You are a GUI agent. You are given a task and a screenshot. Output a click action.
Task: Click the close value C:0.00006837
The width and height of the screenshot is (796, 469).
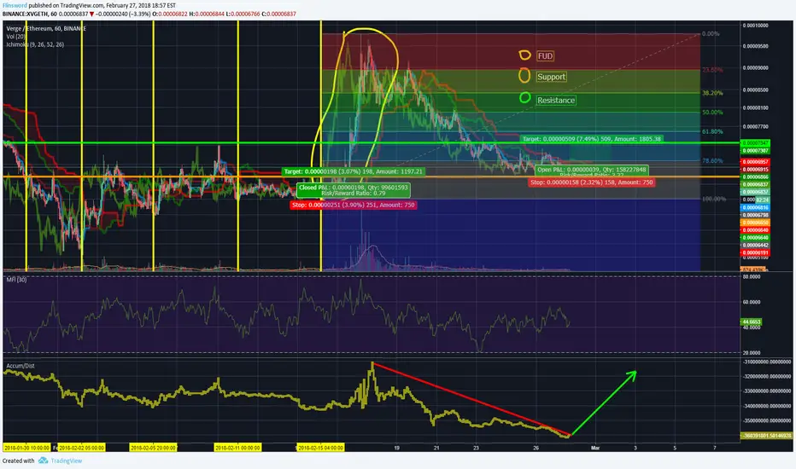pos(278,14)
